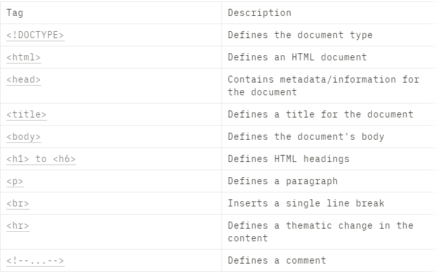The width and height of the screenshot is (446, 275).
Task: Click the <!--...--> comment tag link
Action: tap(36, 260)
